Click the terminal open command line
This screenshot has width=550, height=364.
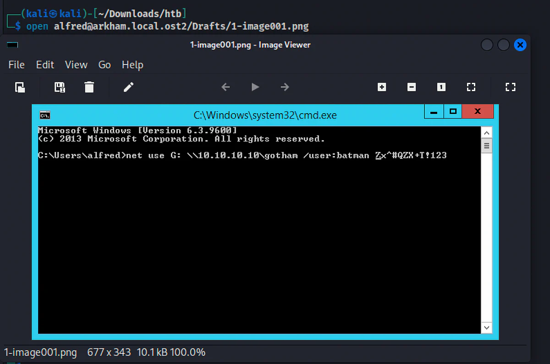pyautogui.click(x=167, y=26)
